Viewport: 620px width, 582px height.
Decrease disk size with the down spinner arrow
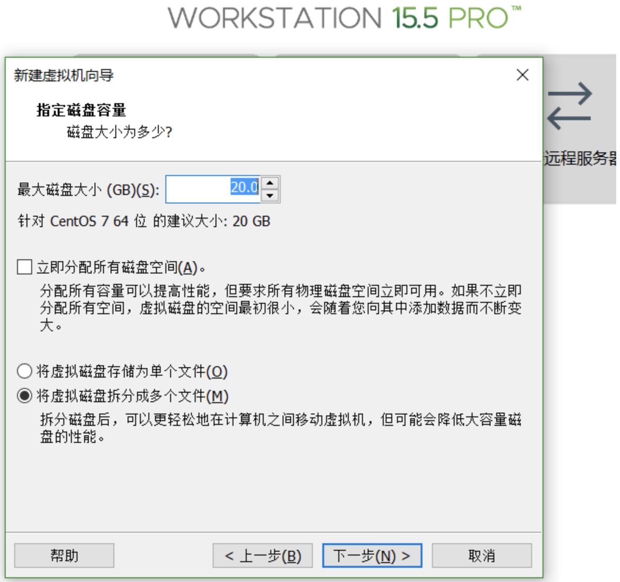pos(270,195)
